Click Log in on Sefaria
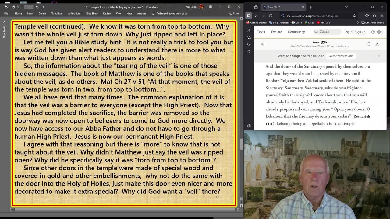This screenshot has height=219, width=390. click(348, 32)
